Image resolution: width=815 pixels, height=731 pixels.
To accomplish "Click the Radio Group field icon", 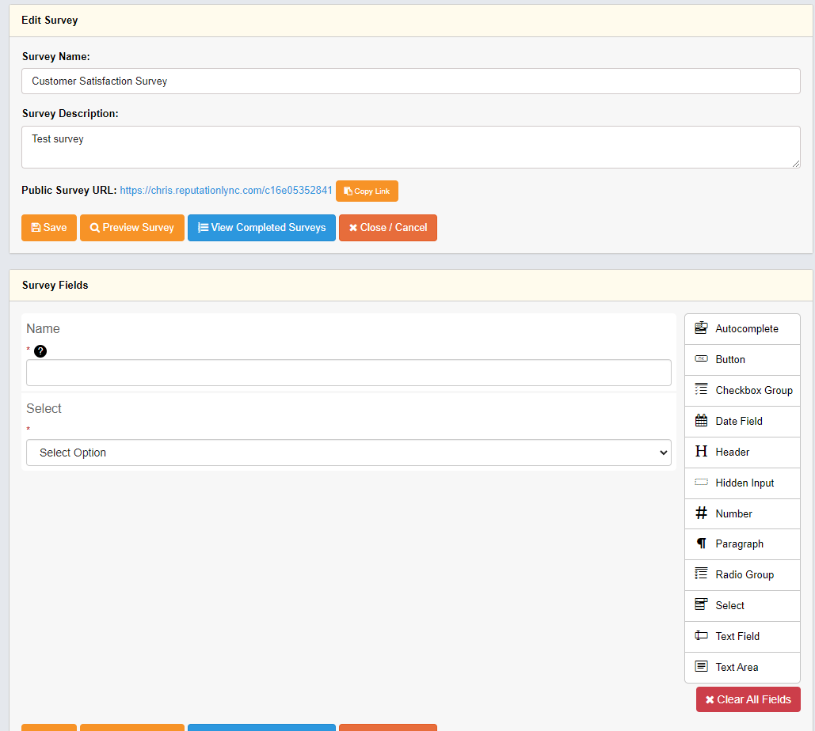I will (x=701, y=574).
